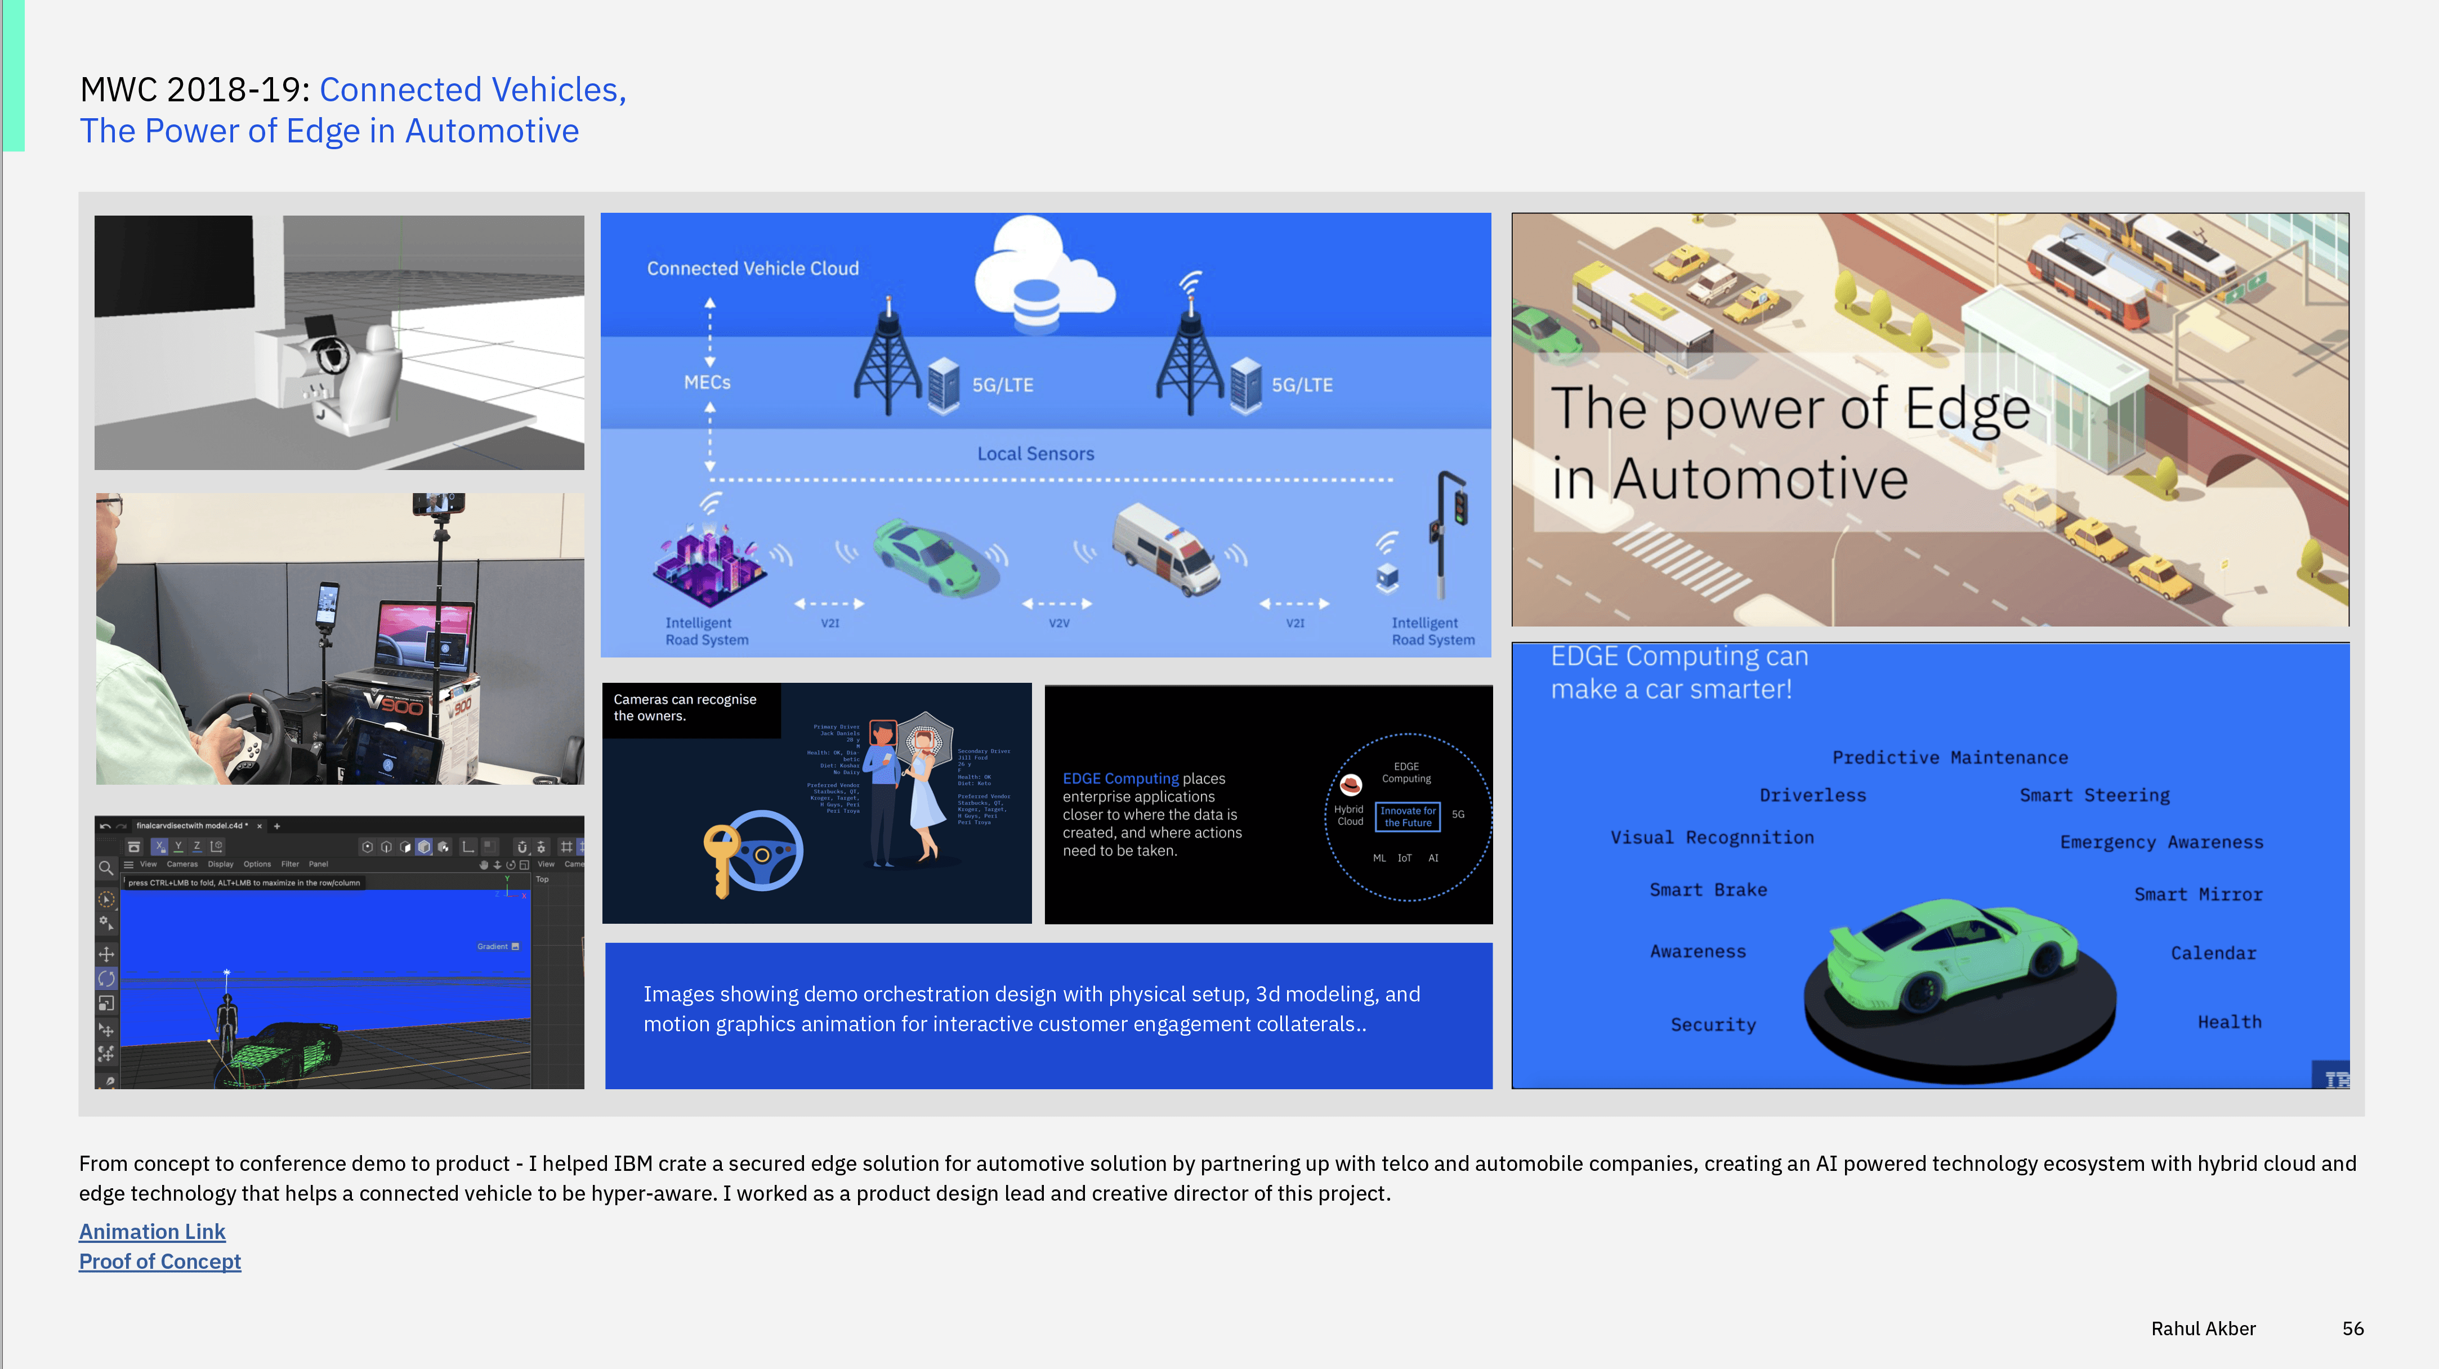Image resolution: width=2439 pixels, height=1369 pixels.
Task: Open the Cameras menu in viewport
Action: pos(182,865)
